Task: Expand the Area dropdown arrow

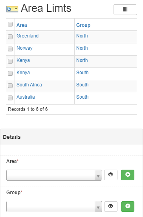Action: [x=98, y=175]
